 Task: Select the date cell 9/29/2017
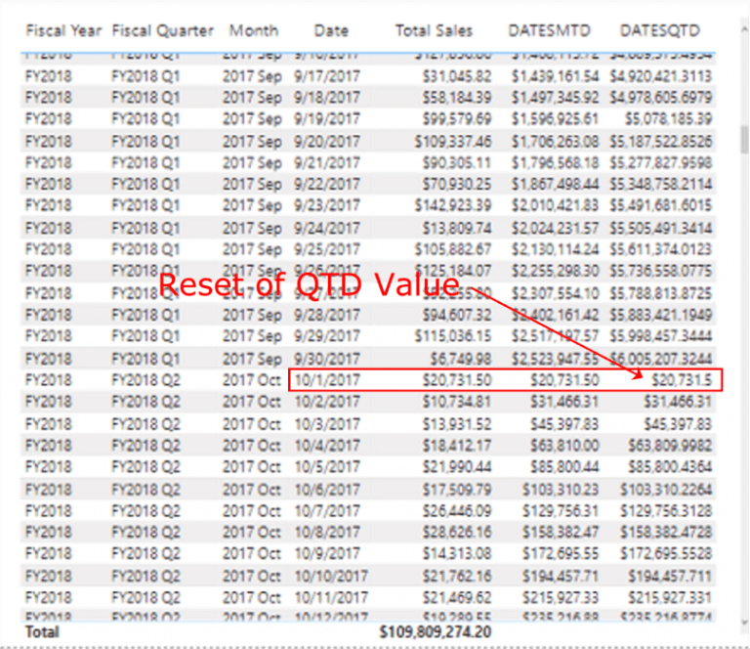[x=327, y=335]
